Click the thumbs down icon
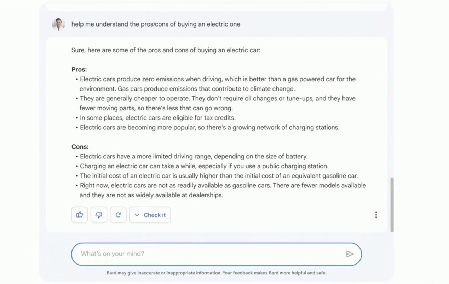The image size is (449, 284). [x=99, y=215]
